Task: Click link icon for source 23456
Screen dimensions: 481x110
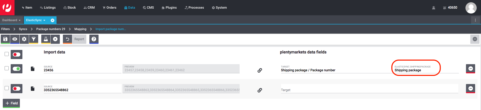Action: 260,70
